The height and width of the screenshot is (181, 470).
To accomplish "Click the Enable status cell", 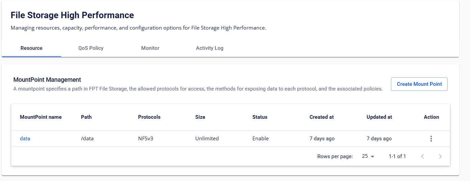I will [260, 139].
